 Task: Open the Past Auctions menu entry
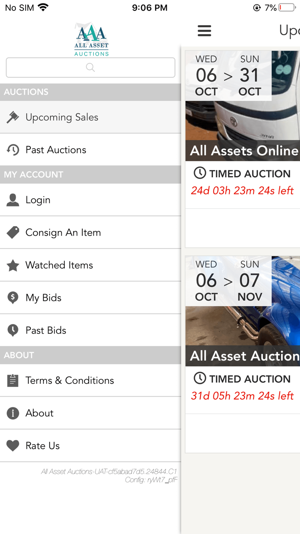pos(56,149)
